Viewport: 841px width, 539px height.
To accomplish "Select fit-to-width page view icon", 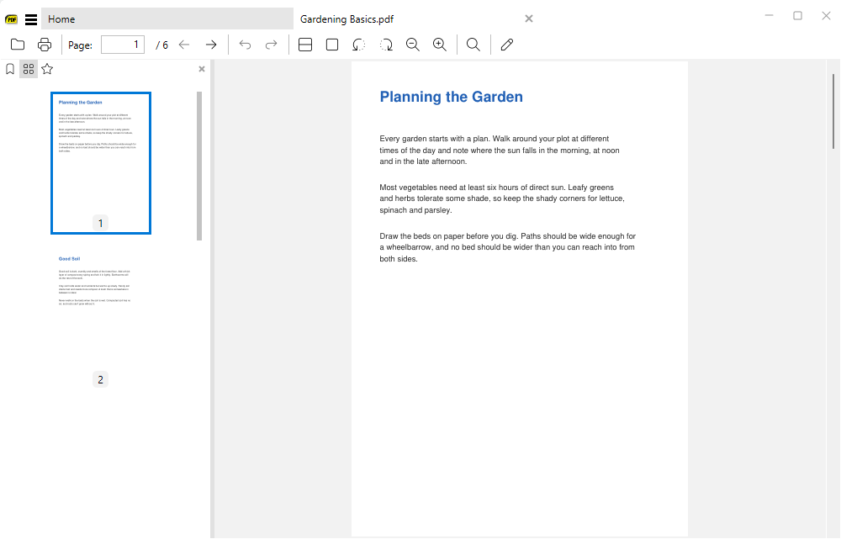I will [305, 45].
